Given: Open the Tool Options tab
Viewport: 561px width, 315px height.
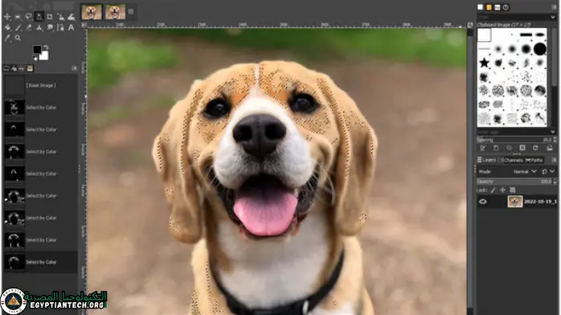Looking at the screenshot, I should point(6,68).
